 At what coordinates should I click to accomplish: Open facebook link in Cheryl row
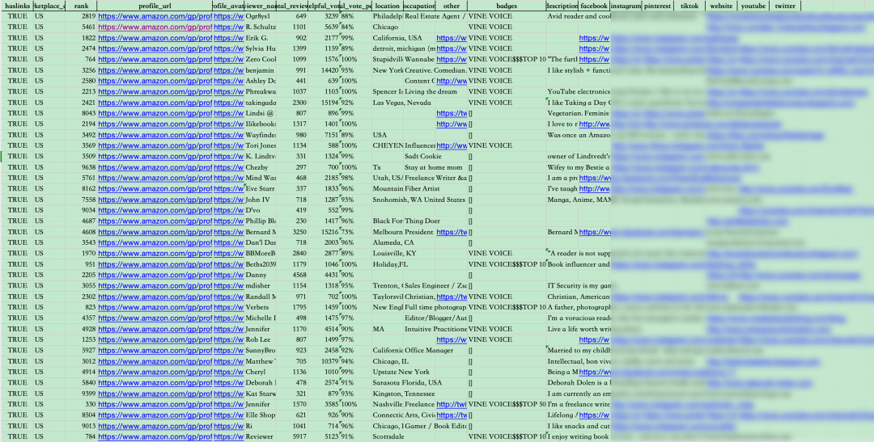click(x=594, y=372)
